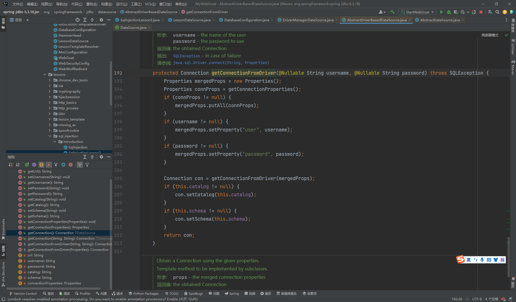Viewport: 516px width, 302px height.
Task: Open the project view selector dropdown arrow
Action: coord(27,20)
